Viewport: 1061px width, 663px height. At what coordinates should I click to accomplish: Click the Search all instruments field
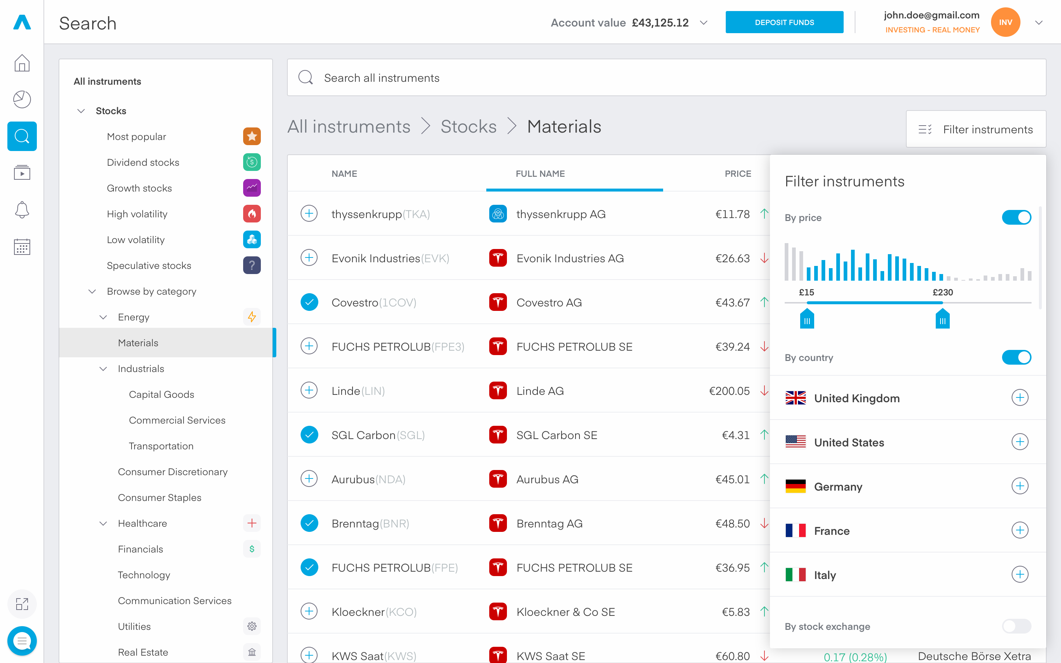(x=666, y=78)
